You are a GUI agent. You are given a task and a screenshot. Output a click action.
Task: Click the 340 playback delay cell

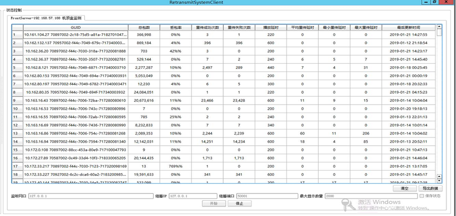(x=271, y=125)
